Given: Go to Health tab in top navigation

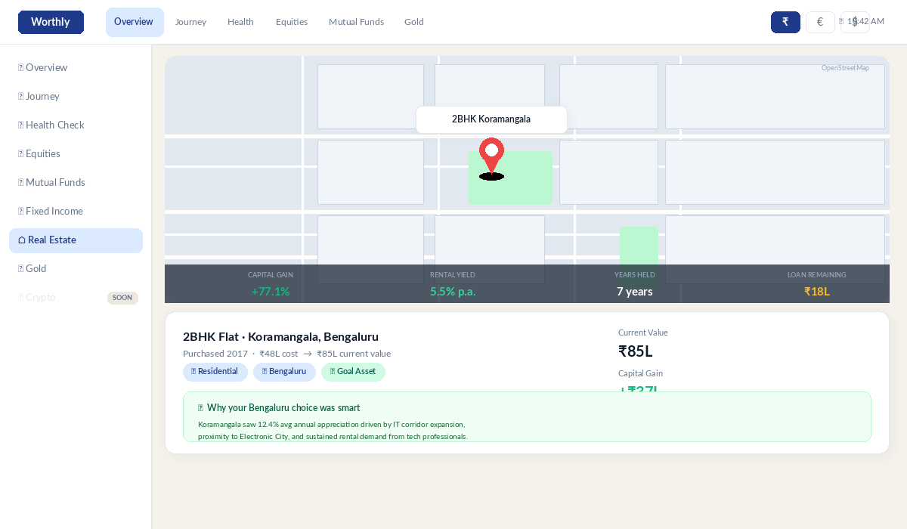Looking at the screenshot, I should (x=240, y=22).
